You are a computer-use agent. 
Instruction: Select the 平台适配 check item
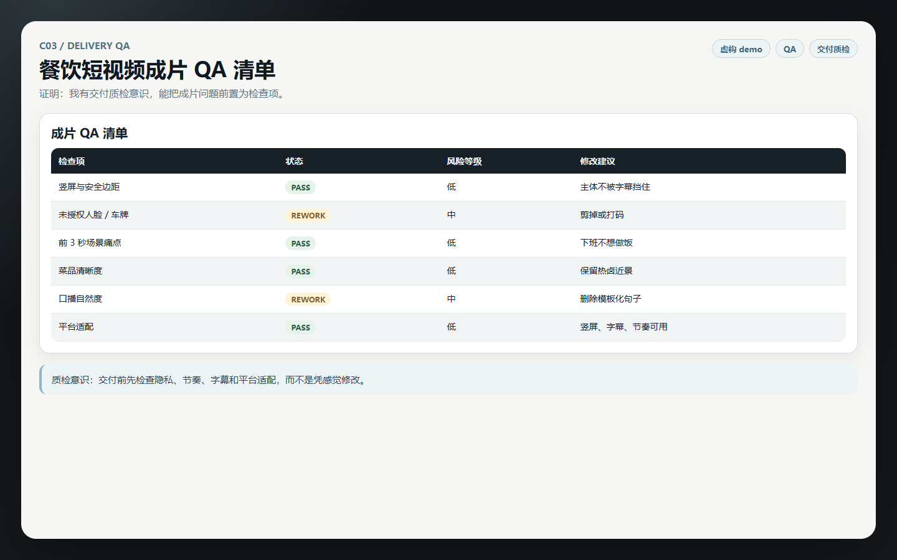[x=76, y=327]
